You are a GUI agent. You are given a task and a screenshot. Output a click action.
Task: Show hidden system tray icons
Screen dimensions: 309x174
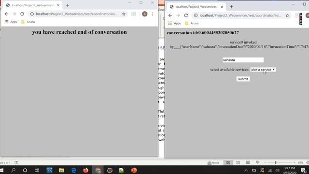pyautogui.click(x=246, y=171)
